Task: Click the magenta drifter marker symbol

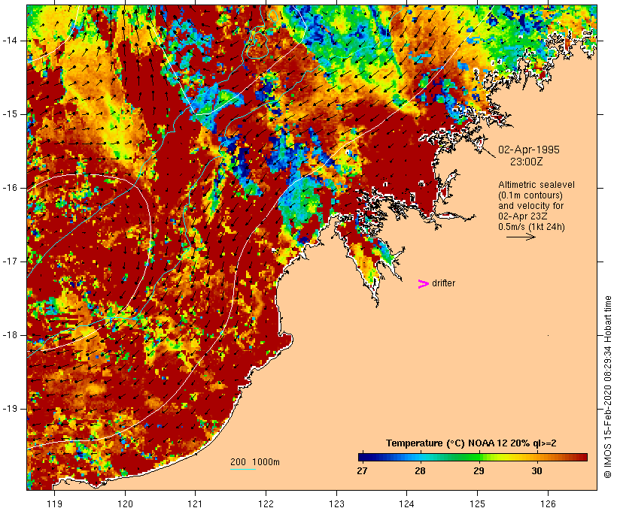Action: [423, 283]
